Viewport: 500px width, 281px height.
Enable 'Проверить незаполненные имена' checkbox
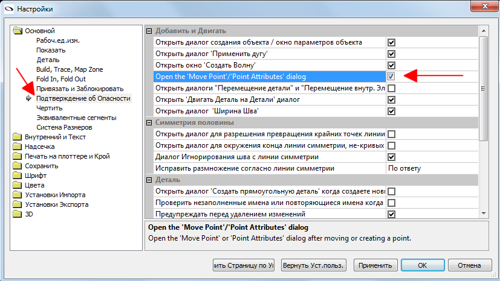tap(391, 203)
